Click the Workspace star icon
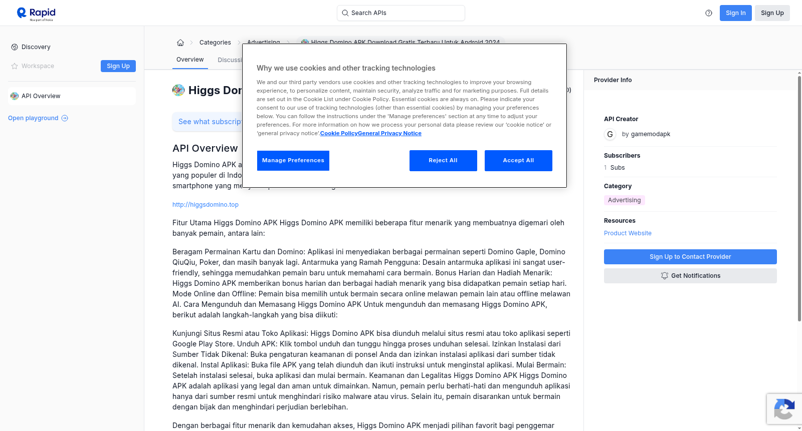The height and width of the screenshot is (431, 802). point(15,66)
